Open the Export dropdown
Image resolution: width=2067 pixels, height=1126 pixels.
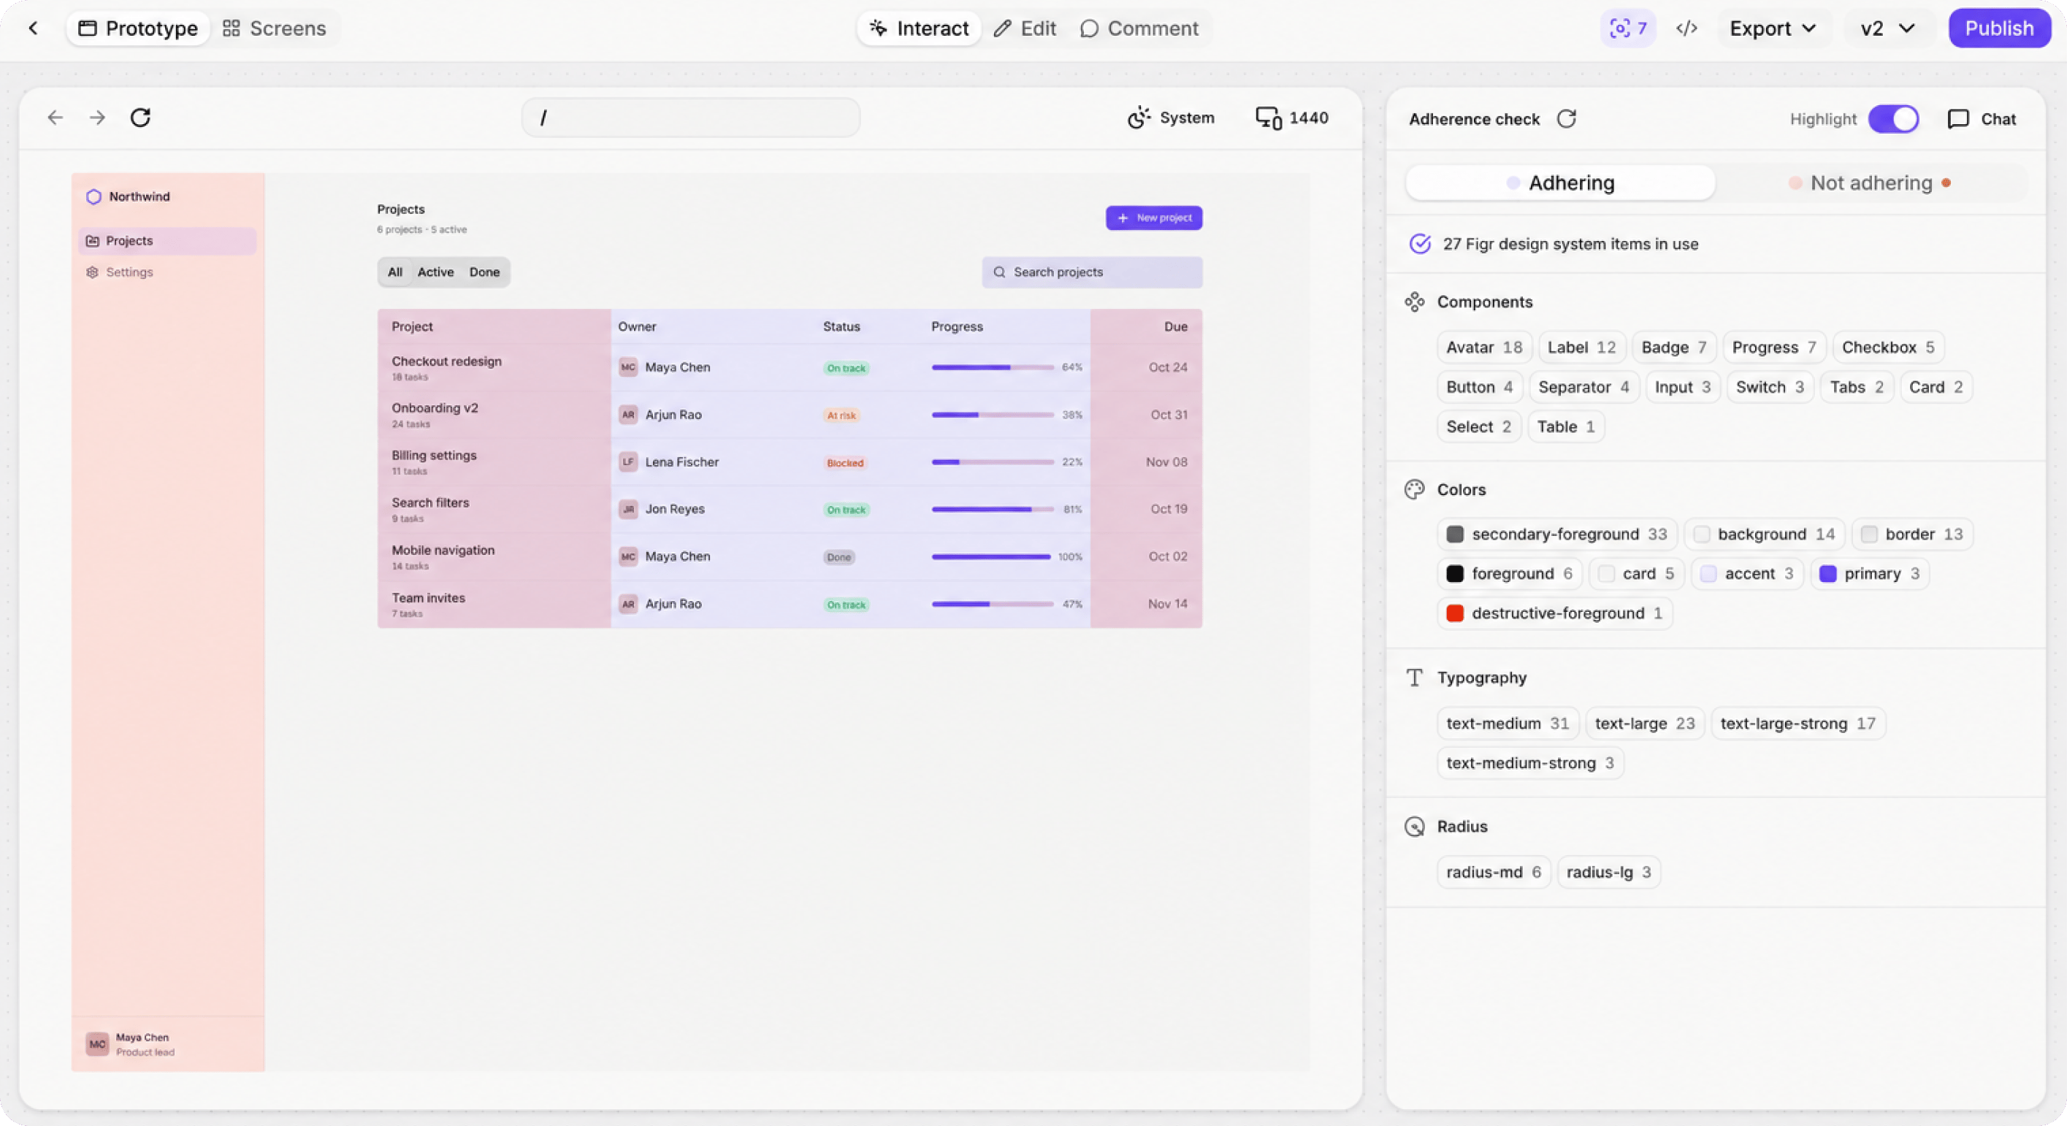coord(1773,28)
